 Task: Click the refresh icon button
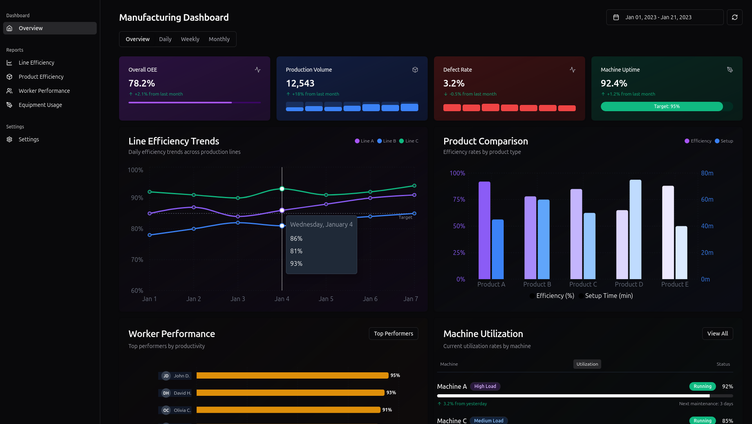[x=734, y=17]
